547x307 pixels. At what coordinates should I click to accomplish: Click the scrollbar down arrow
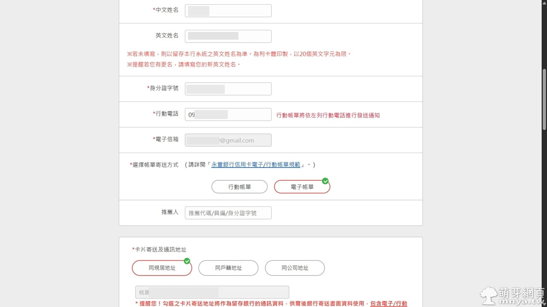tap(544, 304)
